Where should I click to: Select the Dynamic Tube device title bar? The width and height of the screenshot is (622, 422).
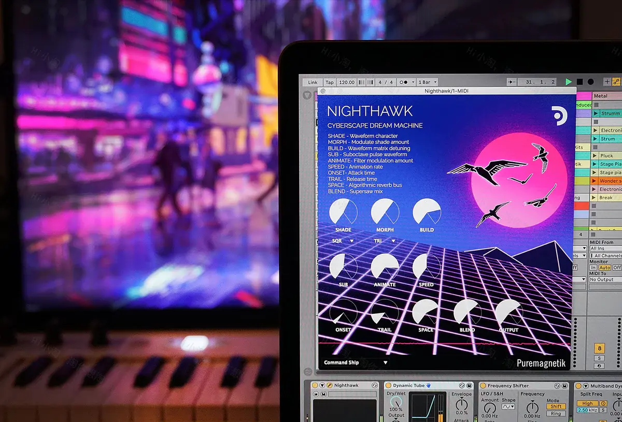pyautogui.click(x=409, y=384)
